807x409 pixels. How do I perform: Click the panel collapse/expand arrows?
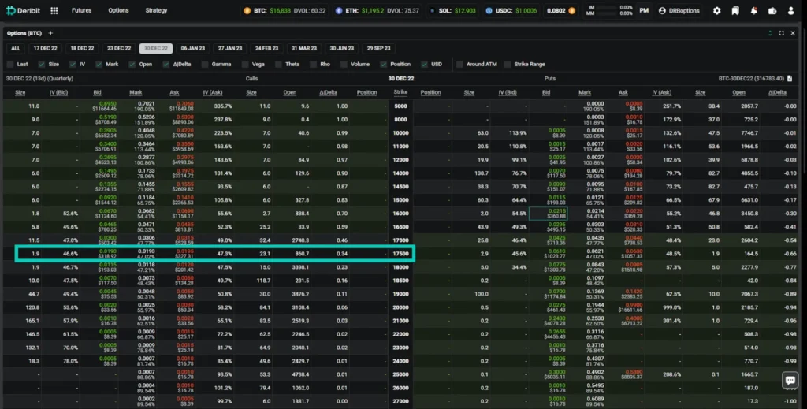770,33
